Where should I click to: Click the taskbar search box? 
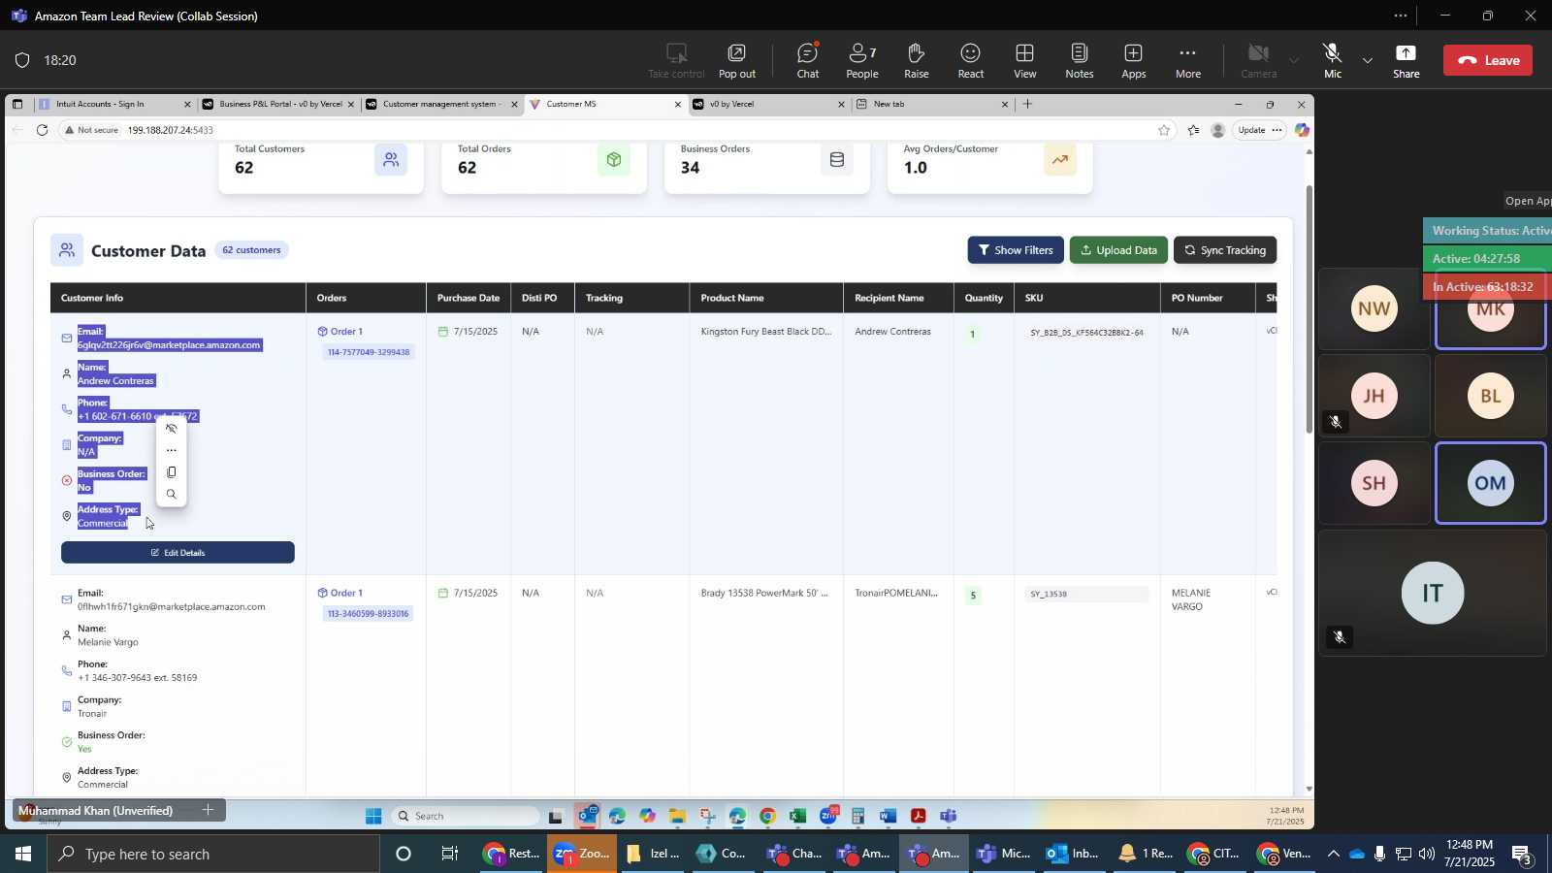tap(213, 854)
